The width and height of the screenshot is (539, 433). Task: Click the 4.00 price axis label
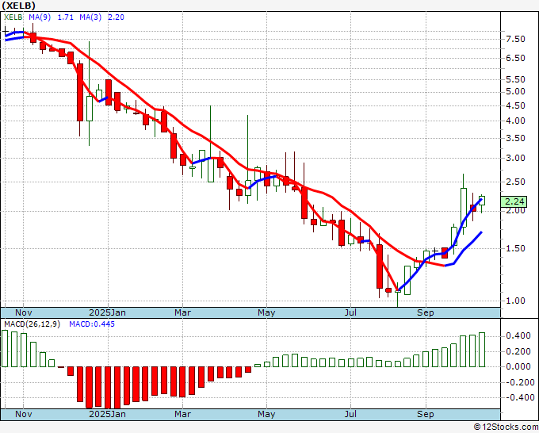[515, 121]
